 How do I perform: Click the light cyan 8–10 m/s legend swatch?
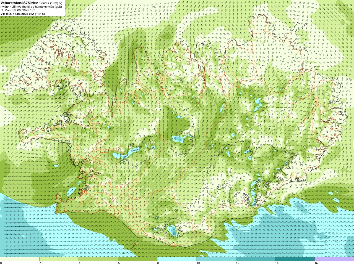(x=177, y=259)
